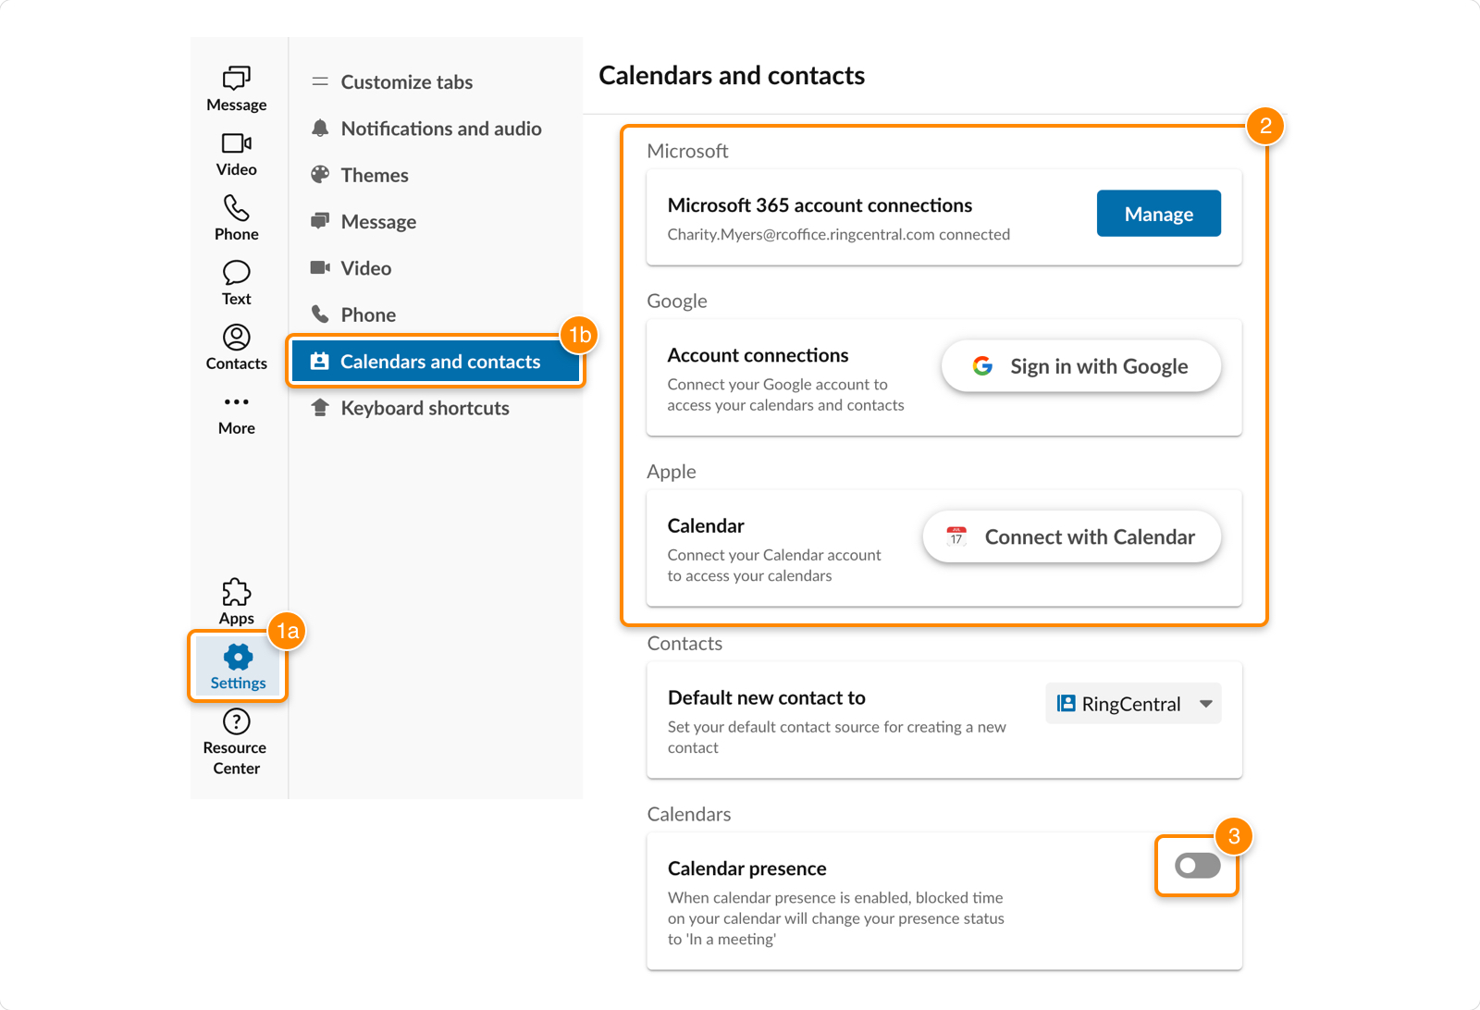This screenshot has height=1010, width=1480.
Task: Expand the RingCentral contact source selector
Action: [x=1206, y=703]
